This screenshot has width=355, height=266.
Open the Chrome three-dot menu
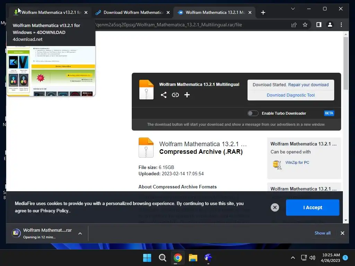[341, 25]
